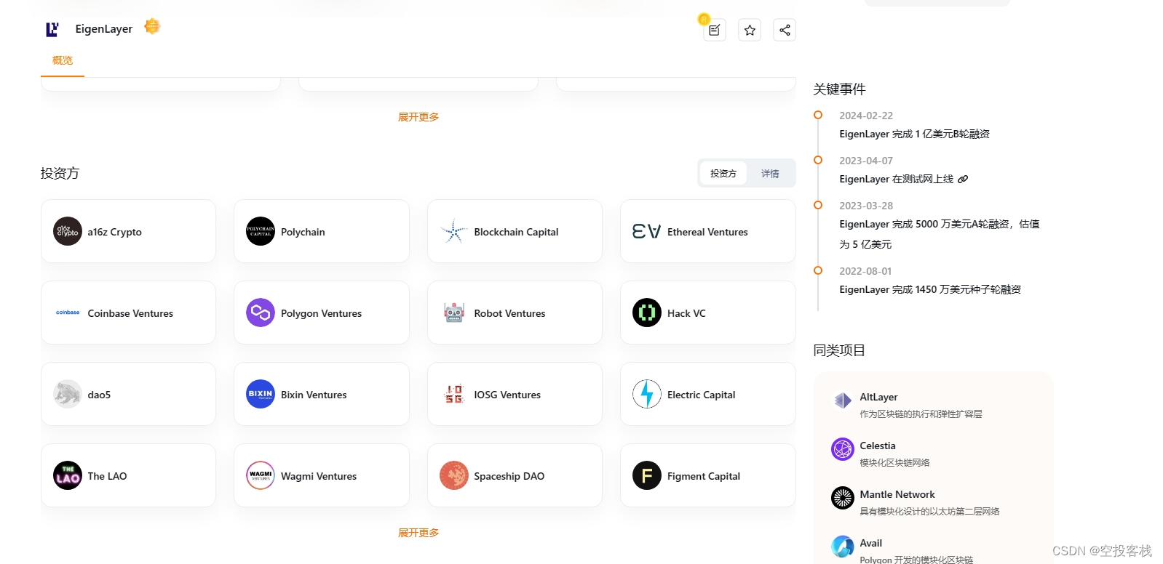Open the Wagmi Ventures investor name
Screen dimensions: 1163x564
point(319,476)
